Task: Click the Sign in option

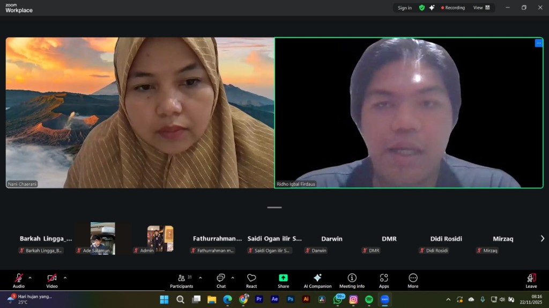Action: (x=404, y=7)
